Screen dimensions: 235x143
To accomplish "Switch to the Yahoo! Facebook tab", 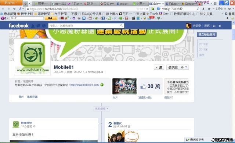I will [173, 4].
